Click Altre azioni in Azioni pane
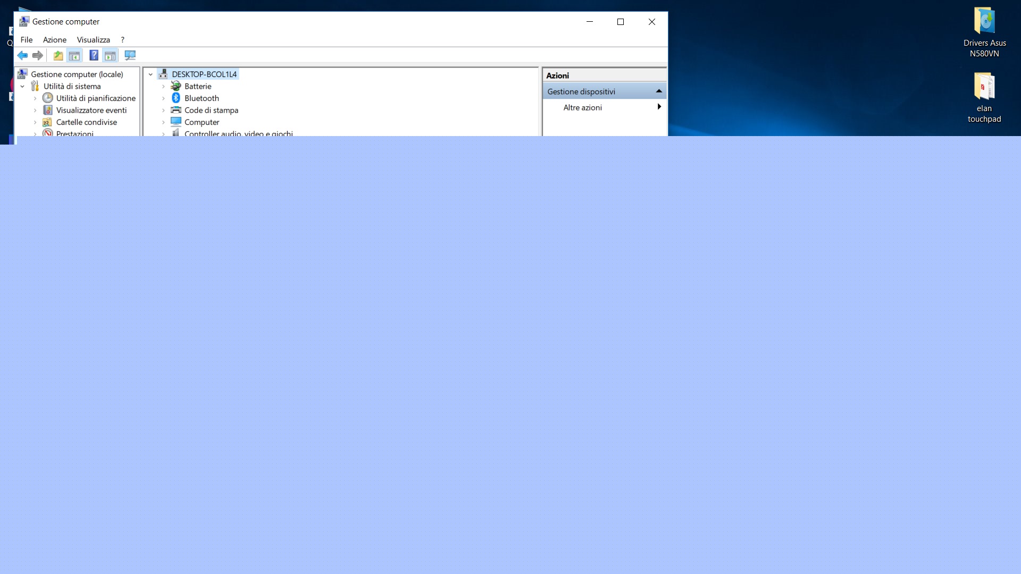The height and width of the screenshot is (574, 1021). [583, 107]
